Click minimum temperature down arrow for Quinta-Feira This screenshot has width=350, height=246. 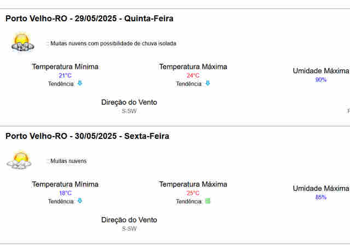(x=79, y=84)
